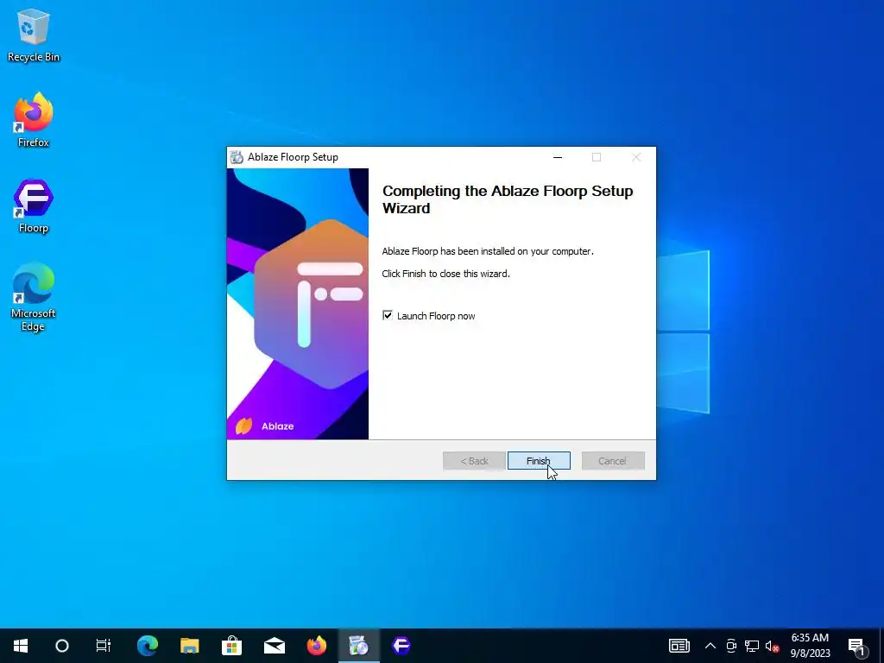Open the notification center icon
Viewport: 884px width, 663px height.
[x=856, y=646]
